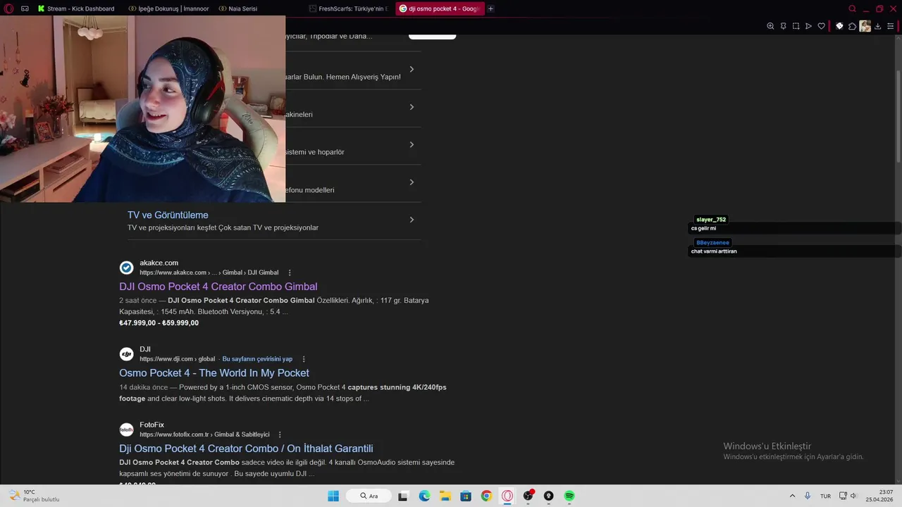The image size is (902, 507).
Task: Expand the TV ve Görüntüleme chevron
Action: 412,220
